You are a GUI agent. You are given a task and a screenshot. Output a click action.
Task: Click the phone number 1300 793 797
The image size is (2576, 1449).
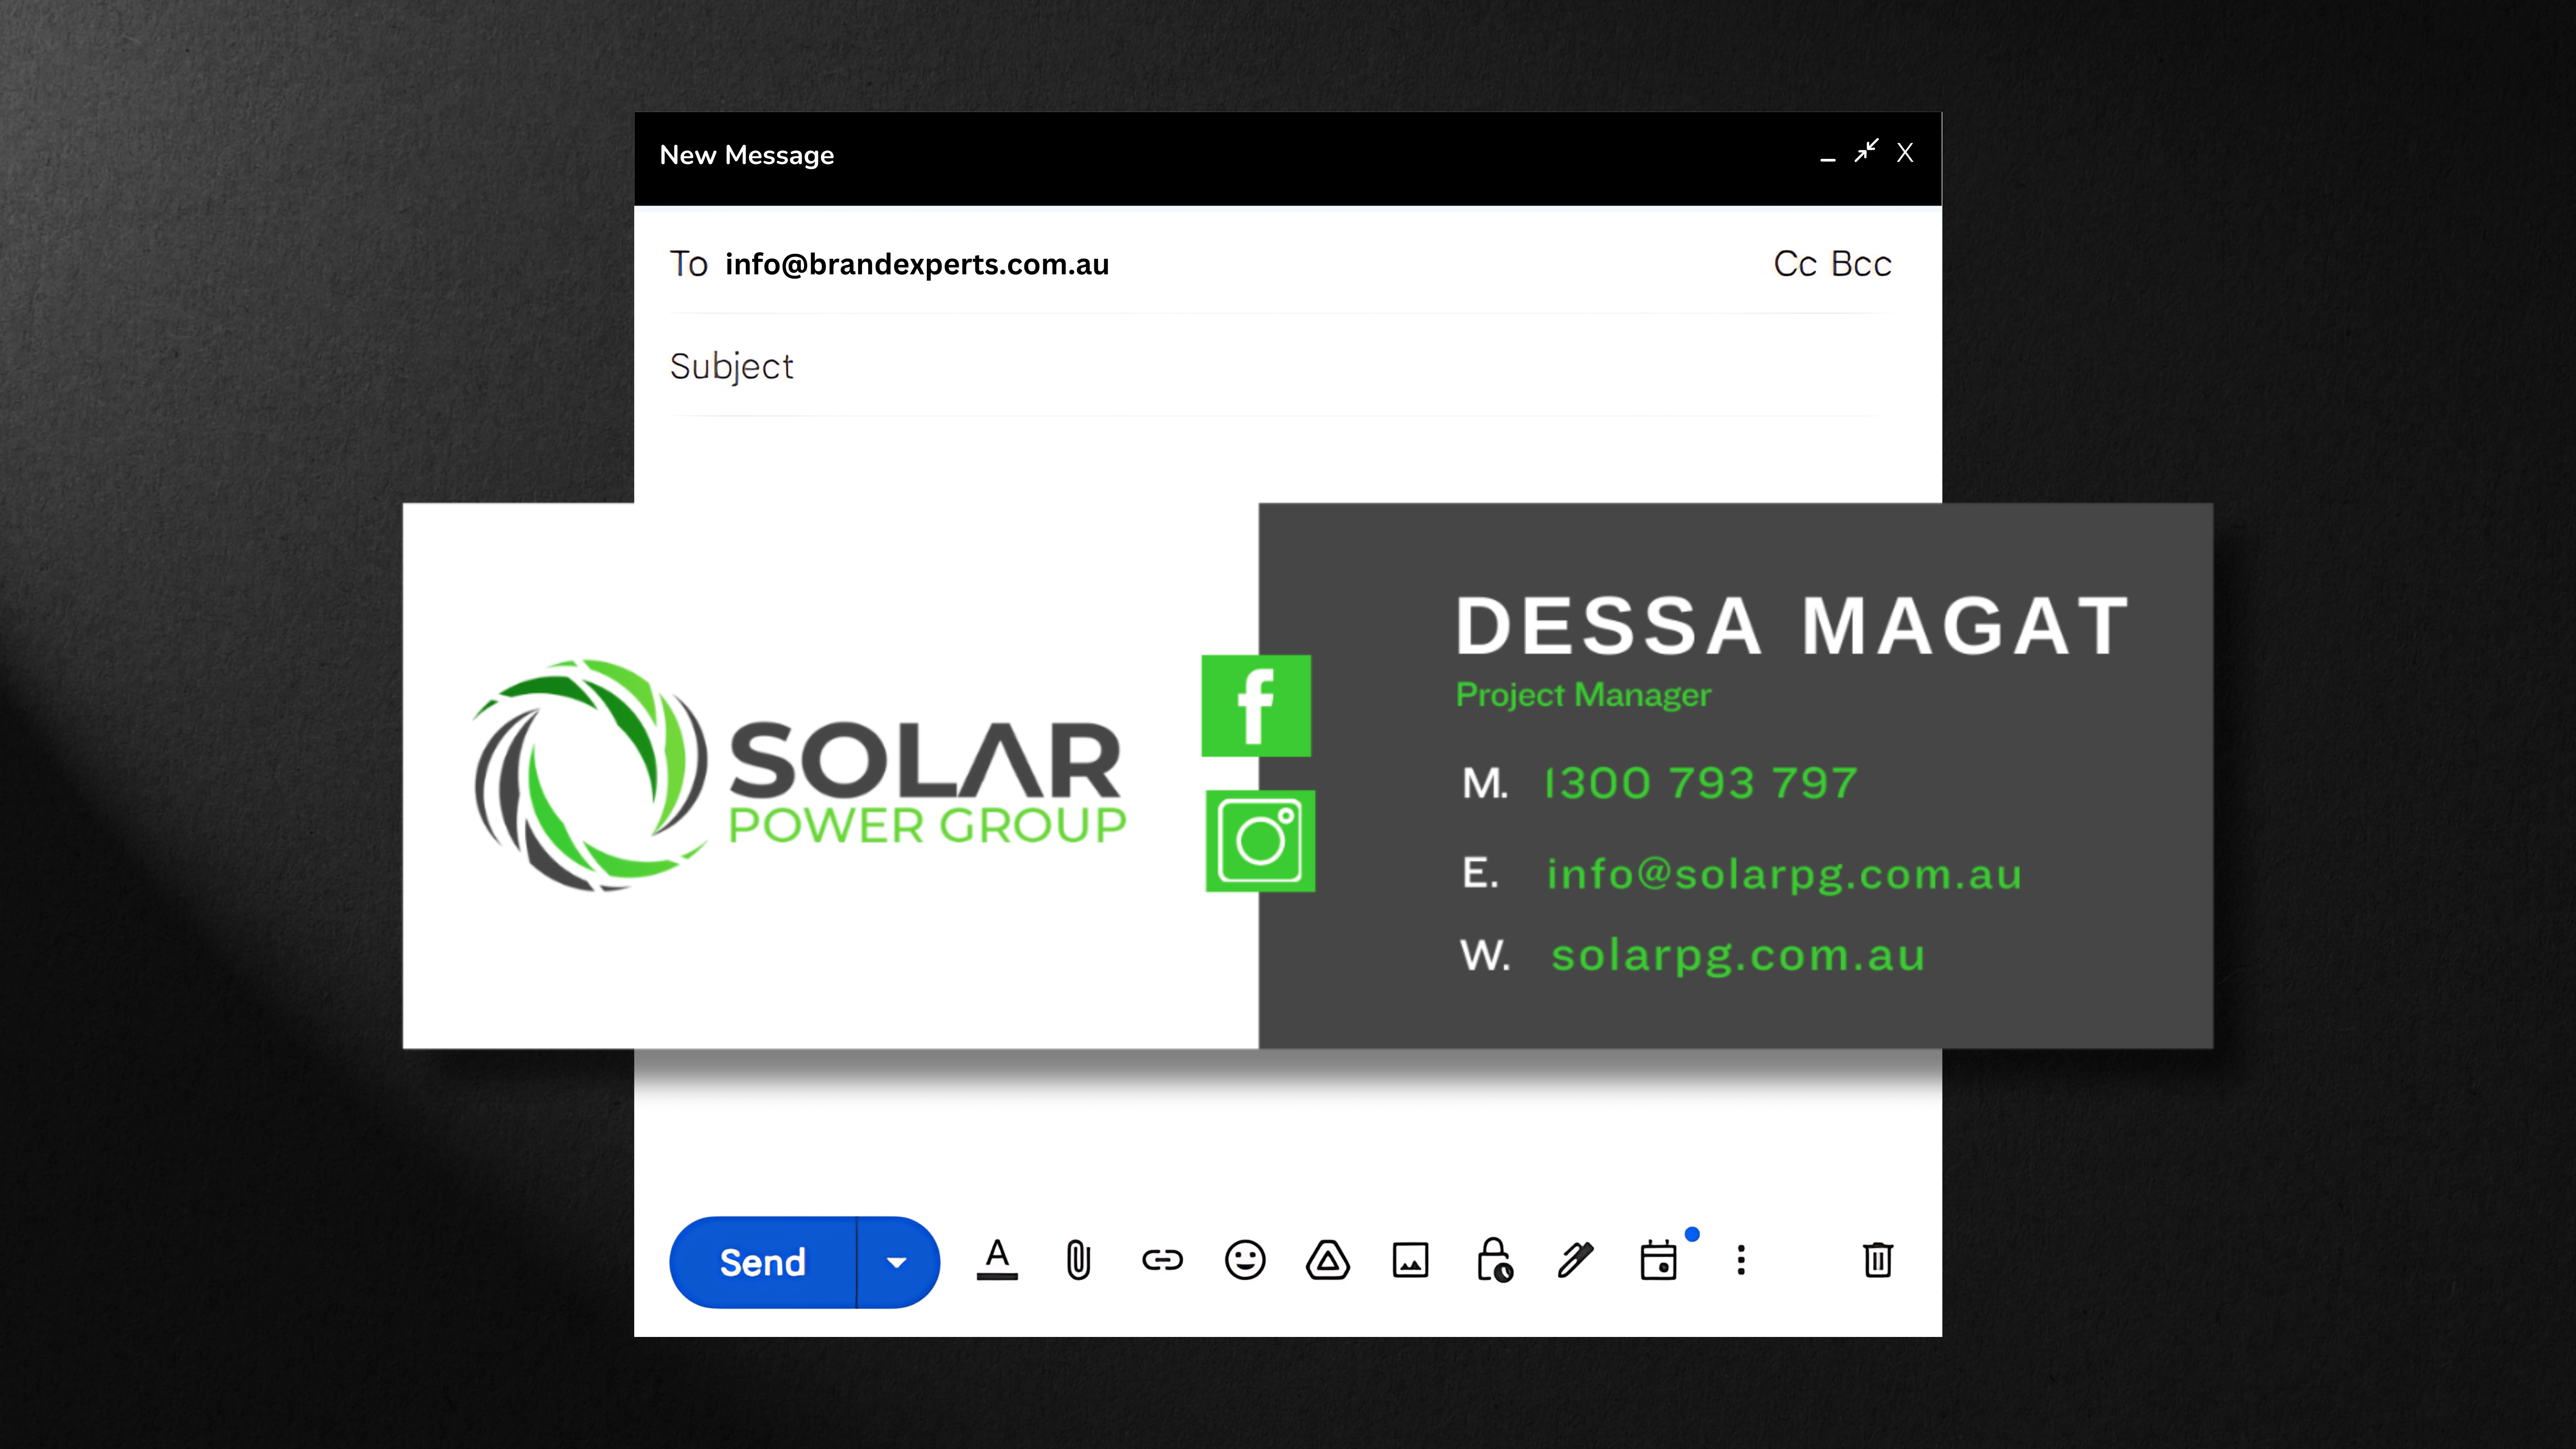1701,783
